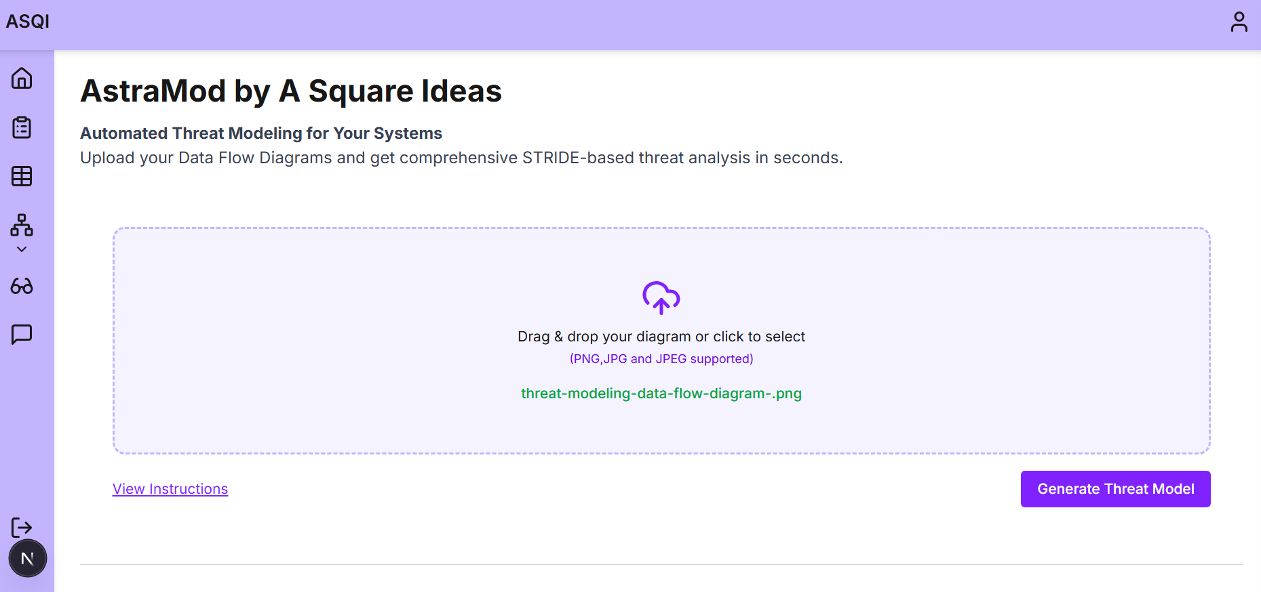This screenshot has height=592, width=1261.
Task: Open the table grid sidebar icon
Action: click(x=22, y=176)
